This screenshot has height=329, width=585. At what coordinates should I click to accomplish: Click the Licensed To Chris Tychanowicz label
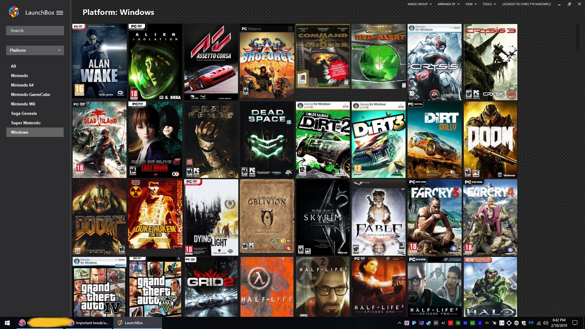click(x=526, y=4)
